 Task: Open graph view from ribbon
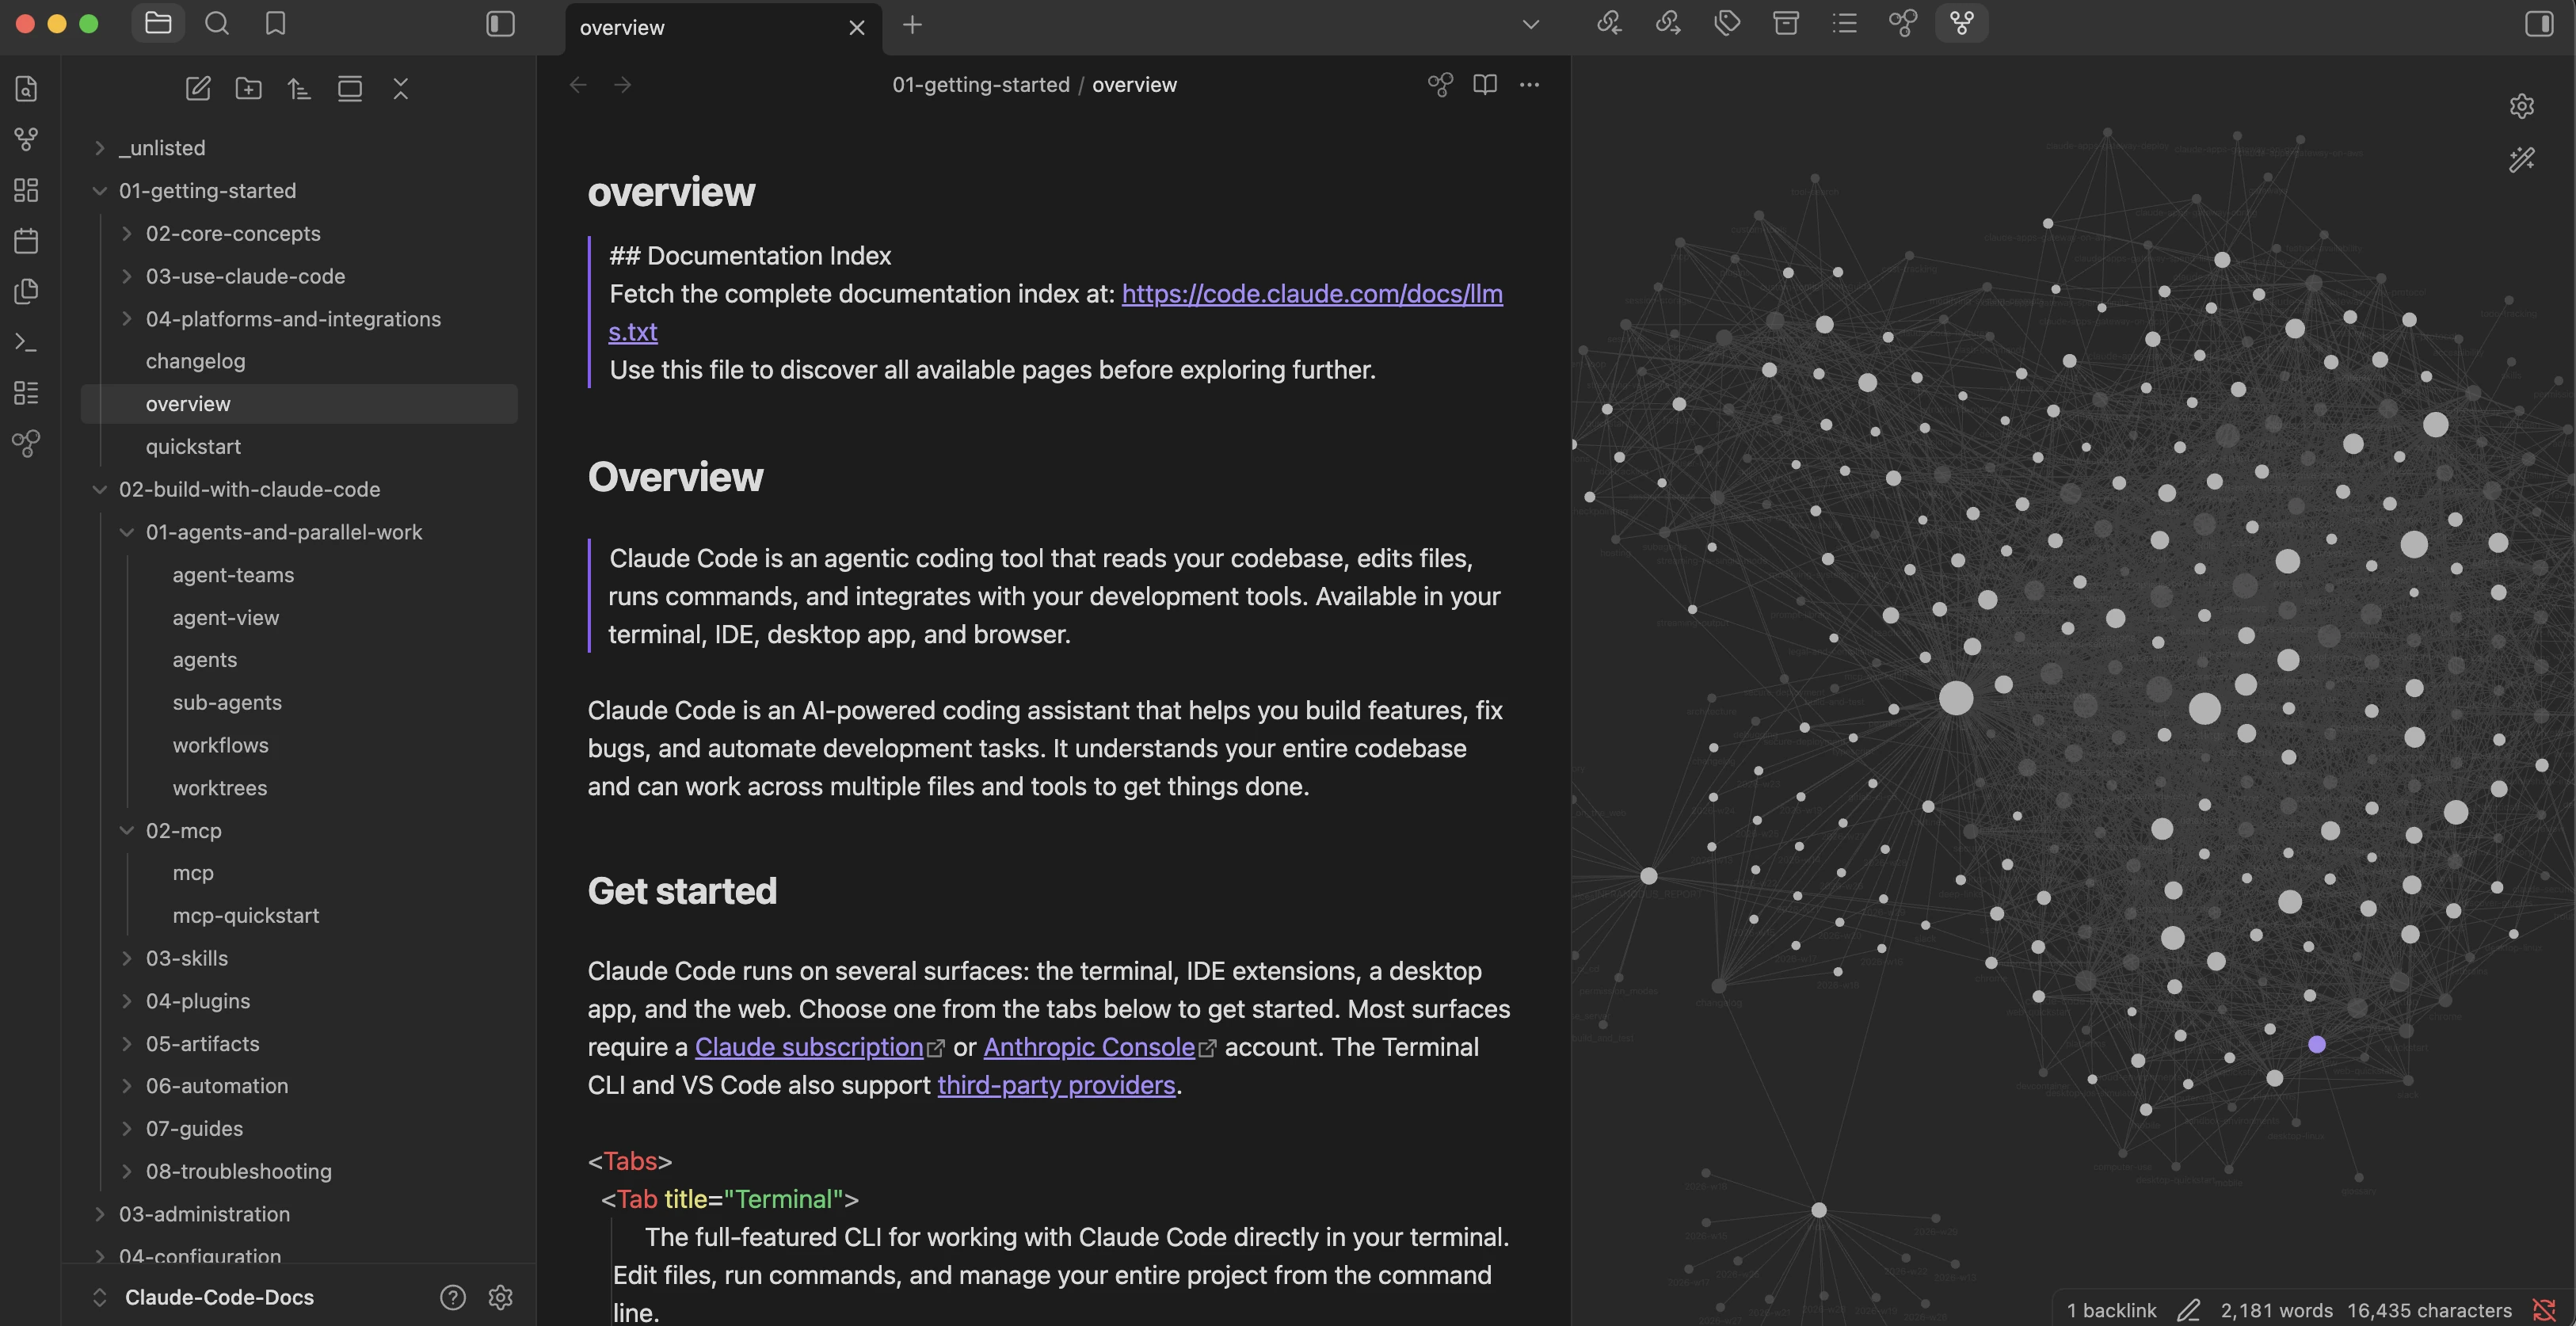click(x=27, y=140)
